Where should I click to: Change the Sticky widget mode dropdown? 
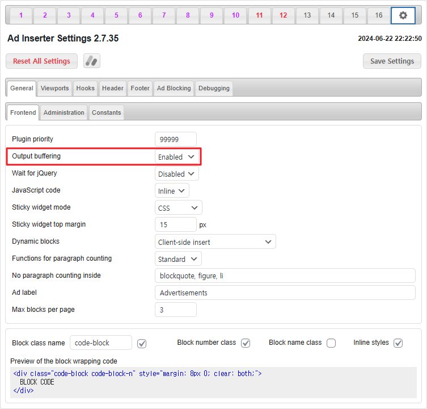[178, 208]
